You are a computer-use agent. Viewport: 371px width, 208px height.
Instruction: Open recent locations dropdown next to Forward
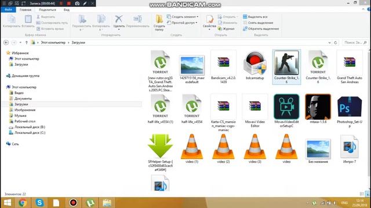pos(21,43)
